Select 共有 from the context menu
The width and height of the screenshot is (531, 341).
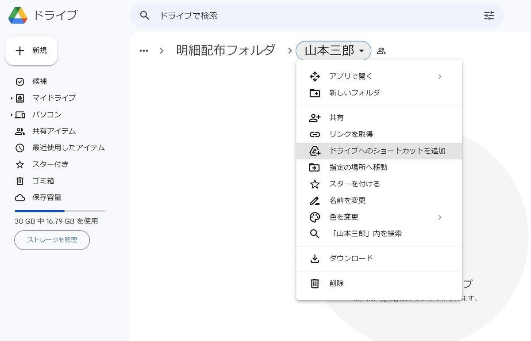(379, 118)
